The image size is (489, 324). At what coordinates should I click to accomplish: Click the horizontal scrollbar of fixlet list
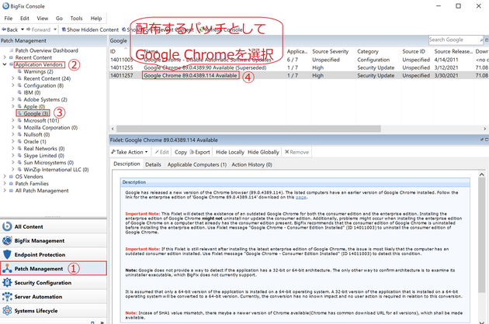point(248,129)
